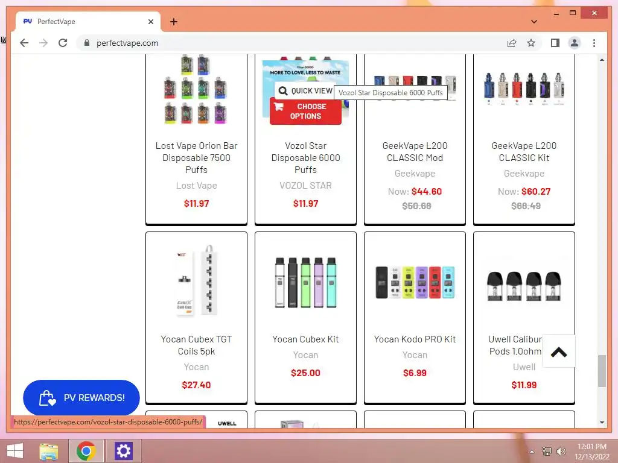This screenshot has width=618, height=463.
Task: Open Vozol Star Disposable 6000 Puffs link
Action: (305, 157)
